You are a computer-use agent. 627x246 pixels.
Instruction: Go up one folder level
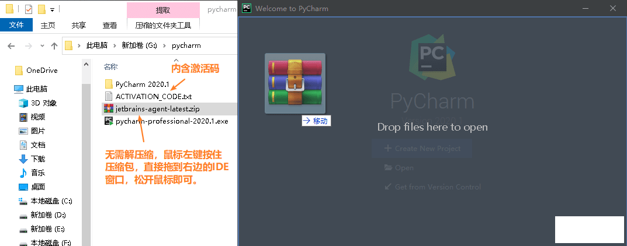(x=54, y=46)
